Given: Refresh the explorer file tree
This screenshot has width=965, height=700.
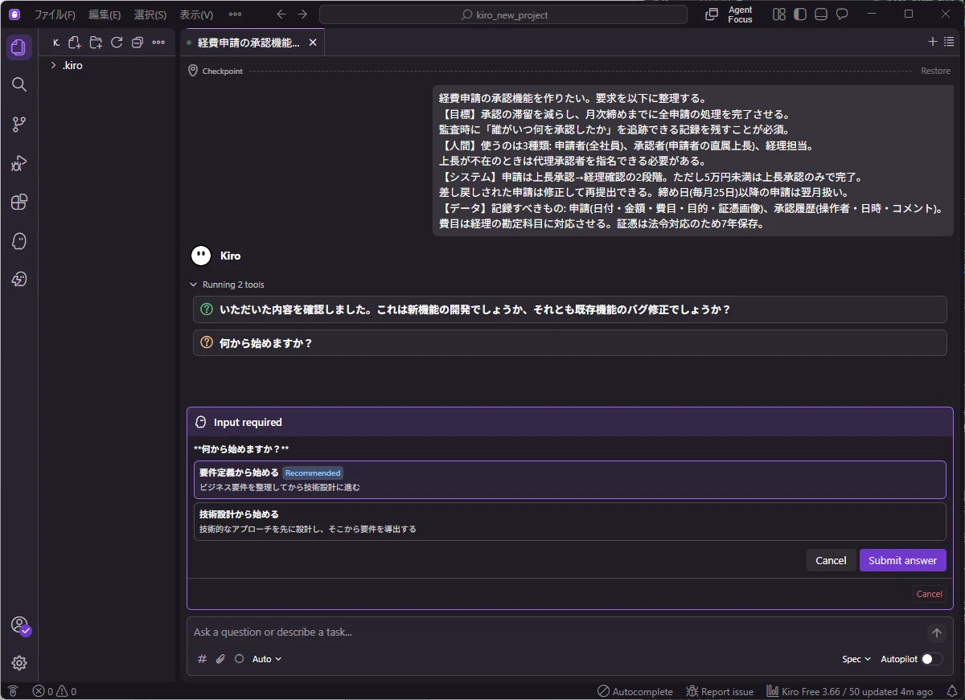Looking at the screenshot, I should [117, 43].
